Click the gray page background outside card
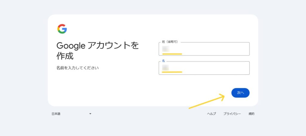Viewport: 306px width, 136px height. coord(23,68)
